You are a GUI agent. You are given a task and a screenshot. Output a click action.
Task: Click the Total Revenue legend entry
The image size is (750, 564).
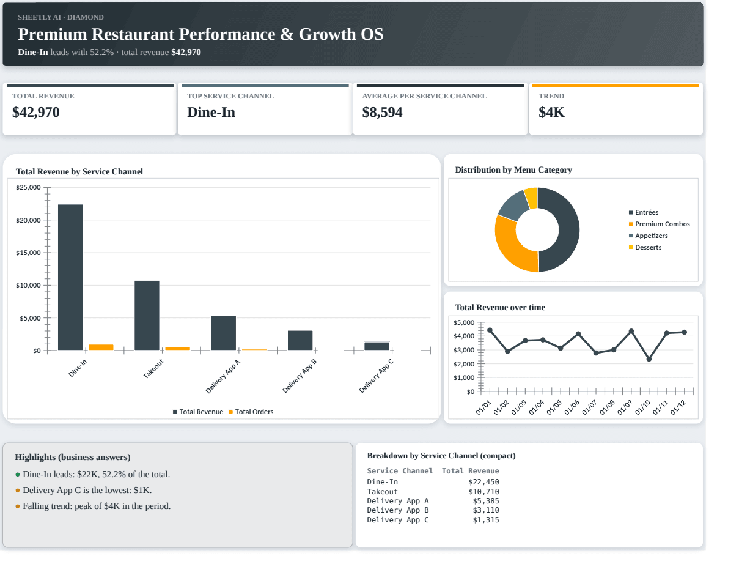pos(198,412)
